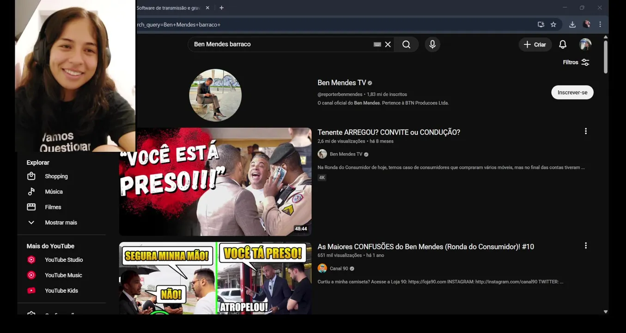Click the magnifier search button
The height and width of the screenshot is (333, 626).
point(406,44)
